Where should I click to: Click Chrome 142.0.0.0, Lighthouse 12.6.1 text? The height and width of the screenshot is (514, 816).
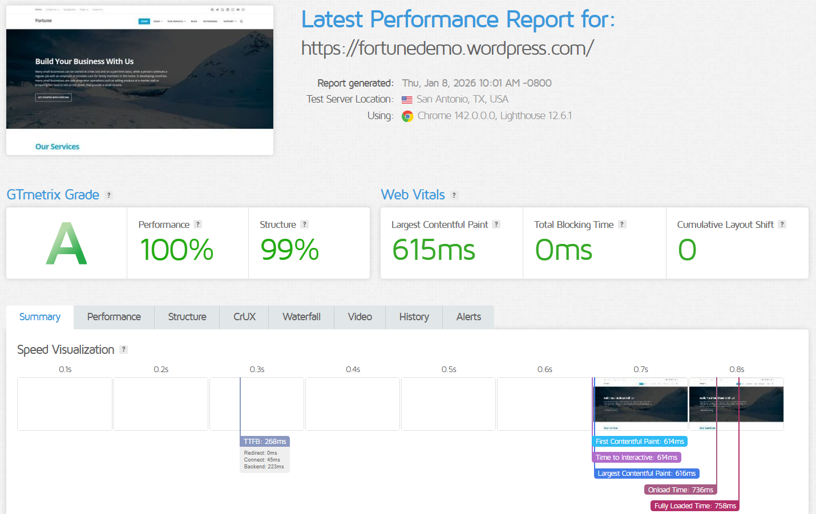click(x=494, y=116)
